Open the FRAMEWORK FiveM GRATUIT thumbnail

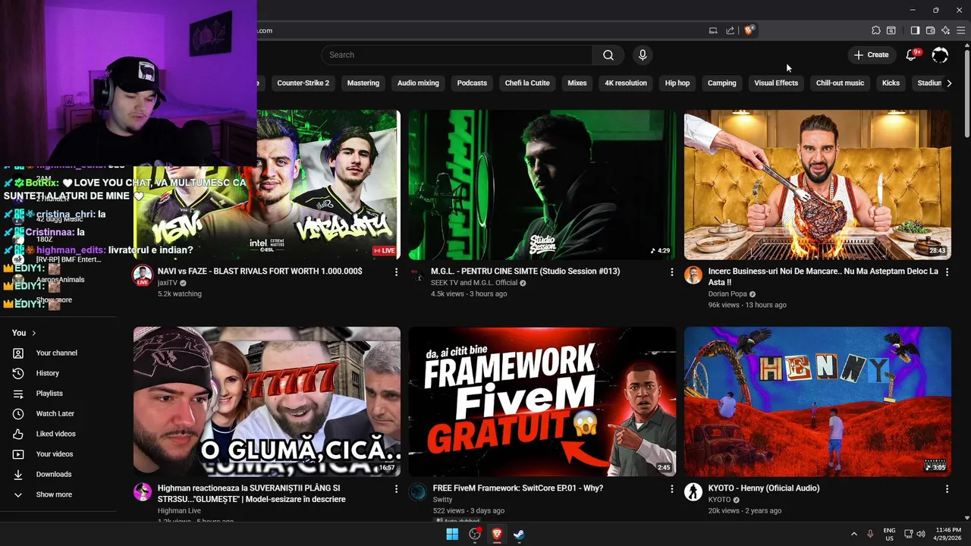pos(542,401)
